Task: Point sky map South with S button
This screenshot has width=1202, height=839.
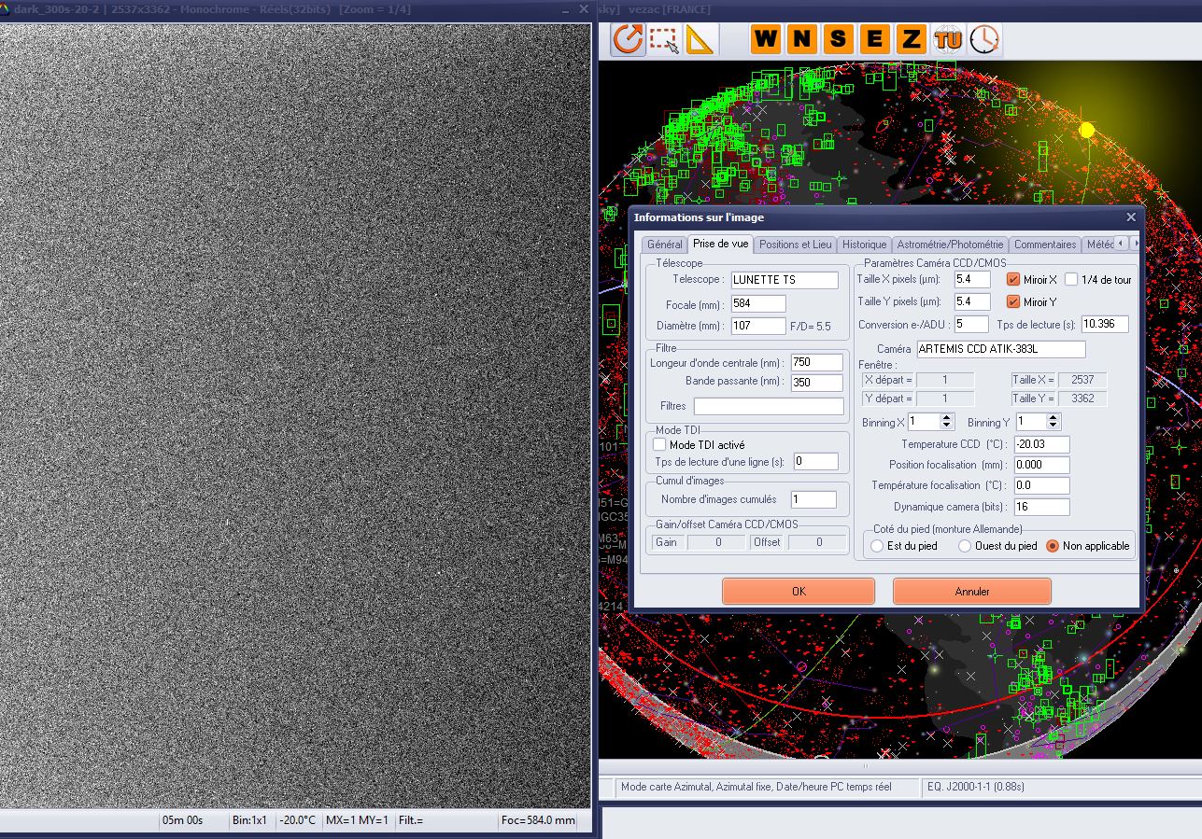Action: pyautogui.click(x=838, y=39)
